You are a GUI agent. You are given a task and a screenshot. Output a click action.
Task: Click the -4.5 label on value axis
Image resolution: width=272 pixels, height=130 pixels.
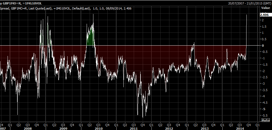(264, 103)
